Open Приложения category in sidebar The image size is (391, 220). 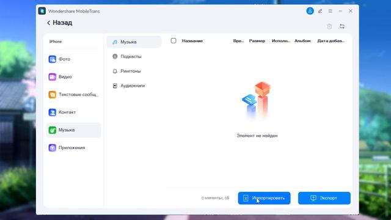(x=73, y=148)
